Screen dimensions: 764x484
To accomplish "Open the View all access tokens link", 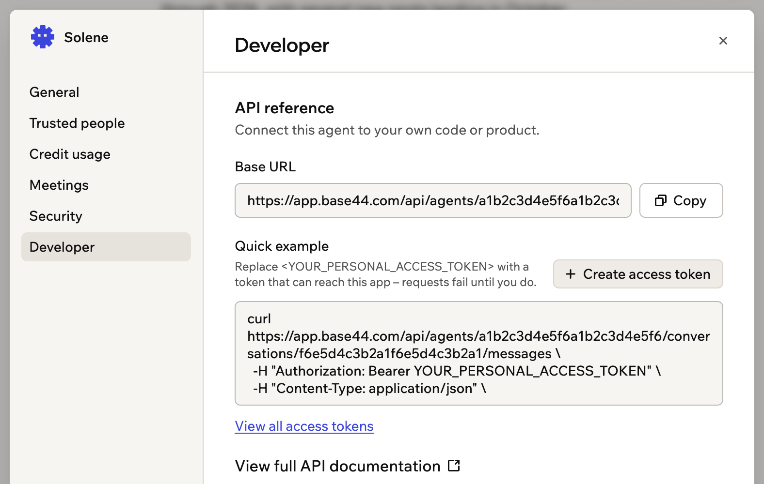I will (x=304, y=426).
